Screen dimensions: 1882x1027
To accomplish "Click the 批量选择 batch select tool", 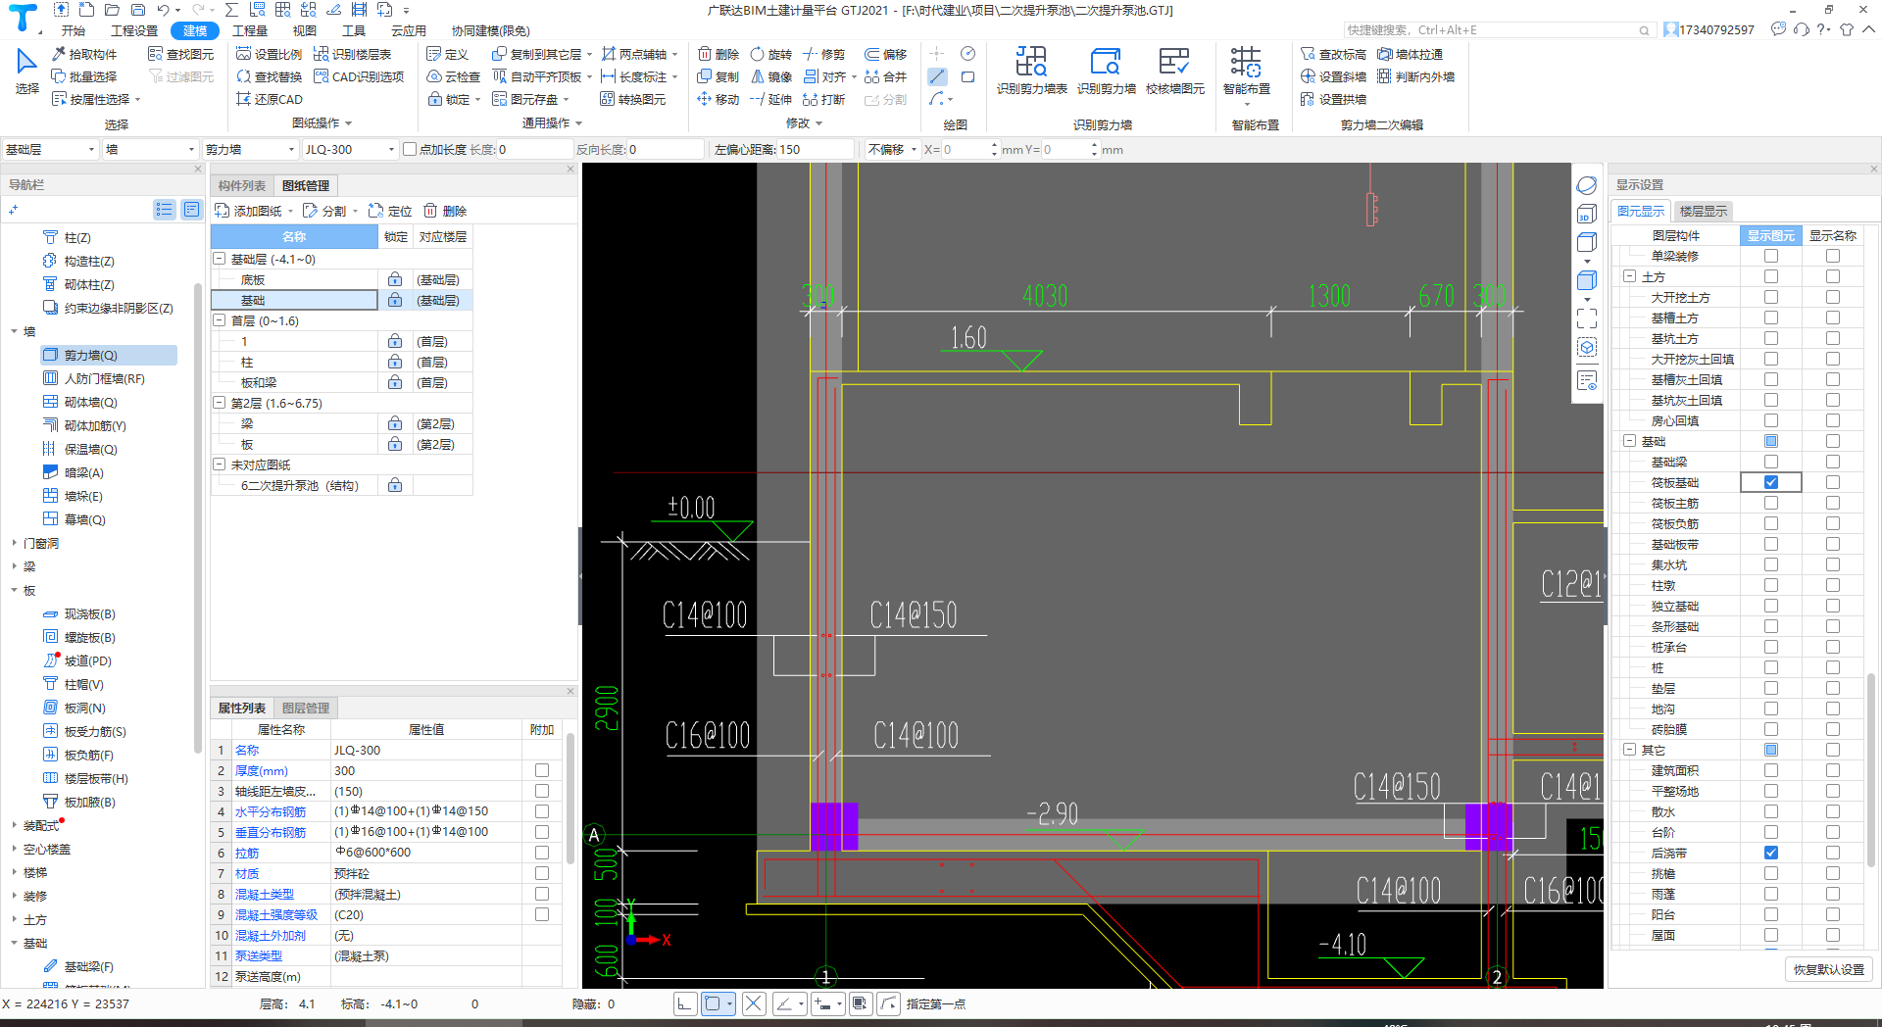I will 84,76.
